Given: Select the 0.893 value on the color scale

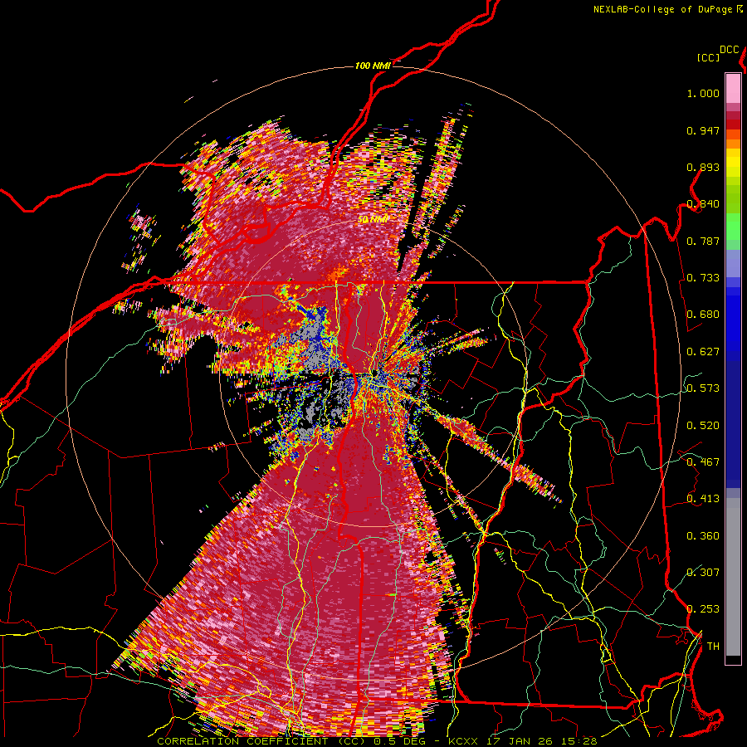Looking at the screenshot, I should click(703, 167).
